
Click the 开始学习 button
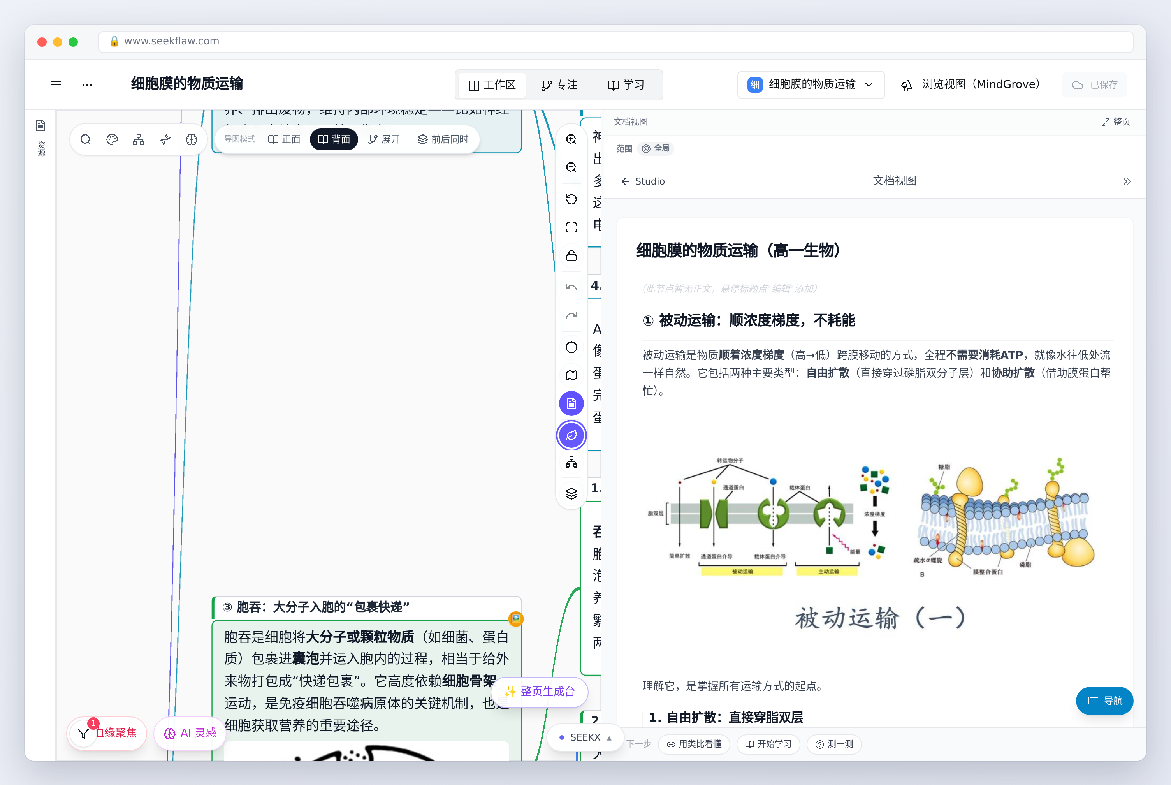pos(768,744)
